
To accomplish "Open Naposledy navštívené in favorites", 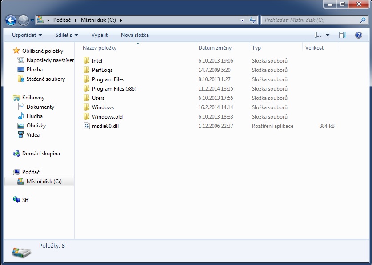I will (45, 60).
